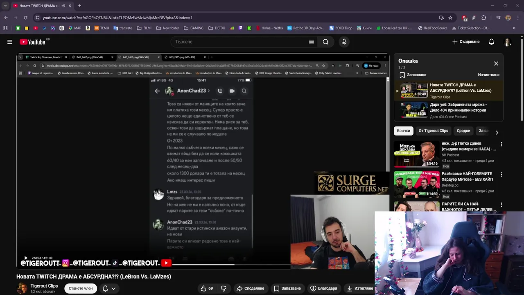
Task: Open the MAP bookmark
Action: (x=75, y=28)
